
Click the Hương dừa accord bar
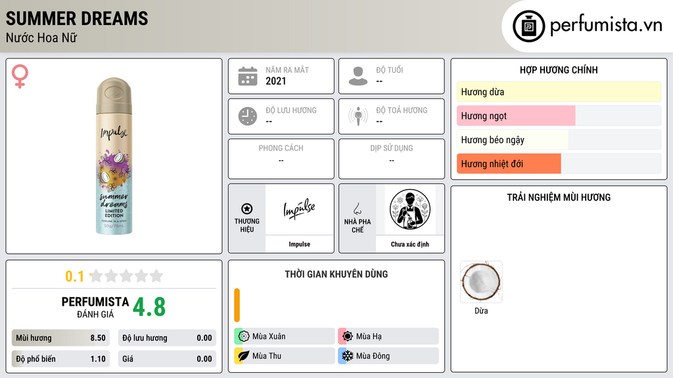click(559, 92)
